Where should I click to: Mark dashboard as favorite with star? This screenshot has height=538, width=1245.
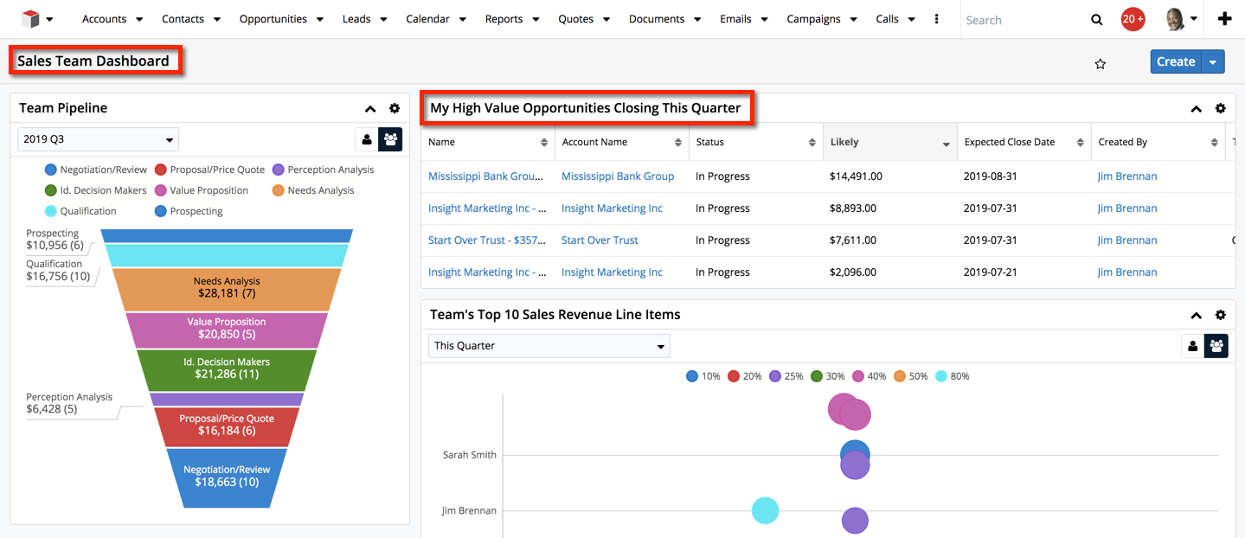pyautogui.click(x=1101, y=63)
